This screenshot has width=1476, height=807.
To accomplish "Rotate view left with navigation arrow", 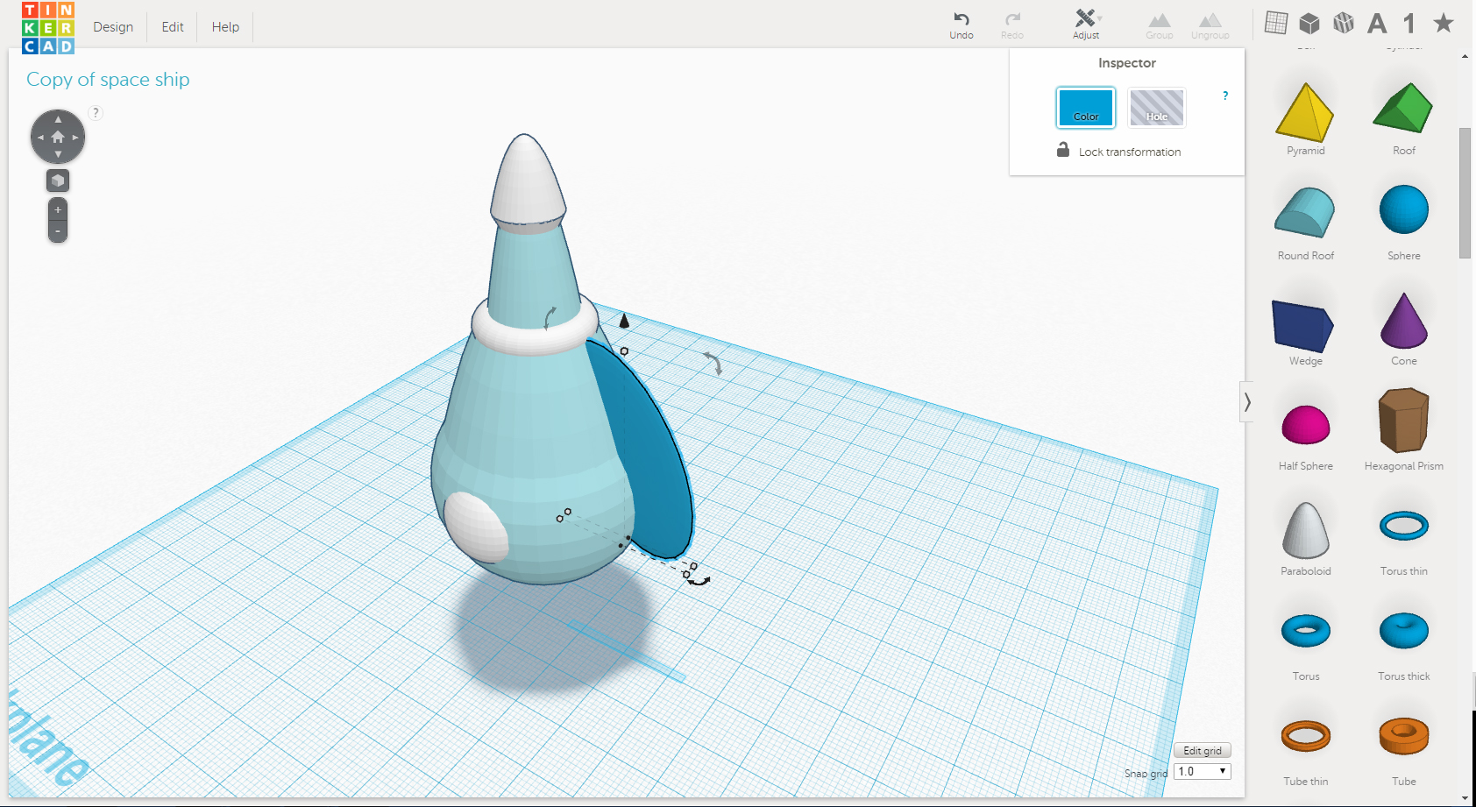I will point(39,138).
